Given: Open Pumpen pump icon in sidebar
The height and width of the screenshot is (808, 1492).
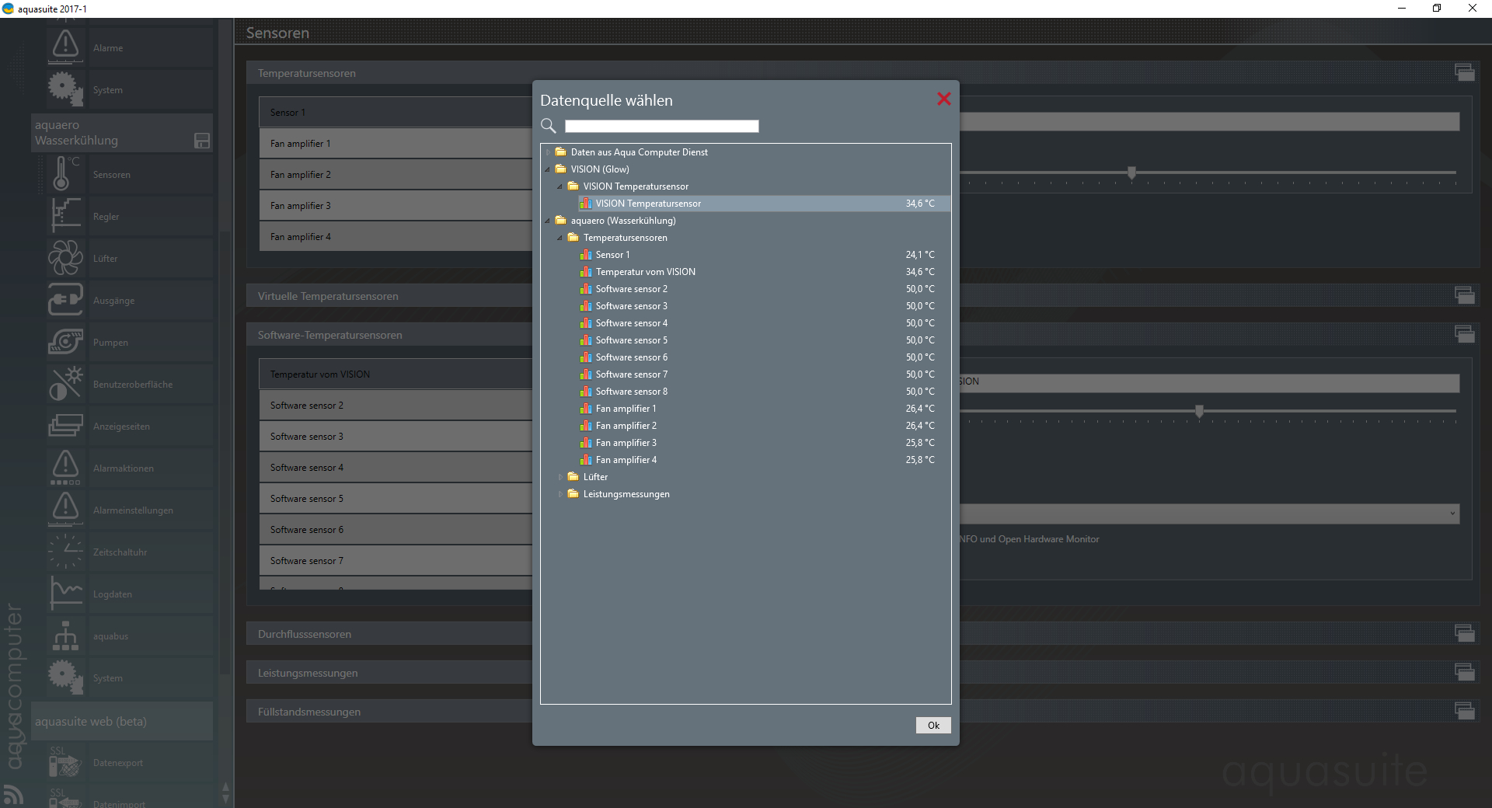Looking at the screenshot, I should tap(65, 342).
